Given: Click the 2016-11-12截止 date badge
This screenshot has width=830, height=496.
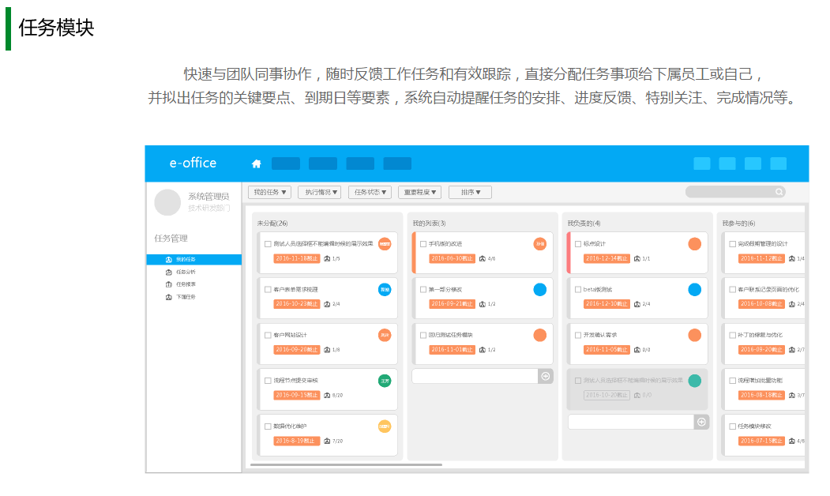Looking at the screenshot, I should pos(761,258).
